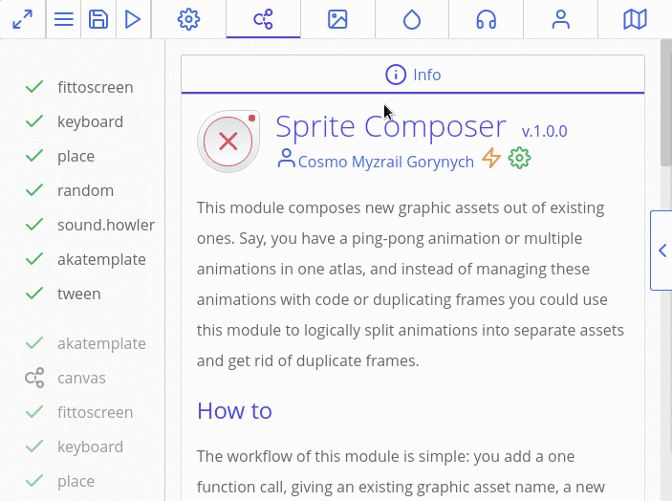Open author Cosmo Myzrail Gorynych link

pyautogui.click(x=386, y=162)
